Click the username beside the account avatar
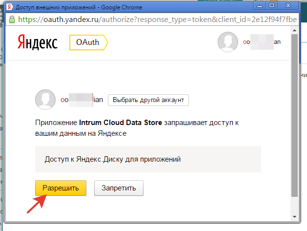Screen dimensions: 307x231 82,100
